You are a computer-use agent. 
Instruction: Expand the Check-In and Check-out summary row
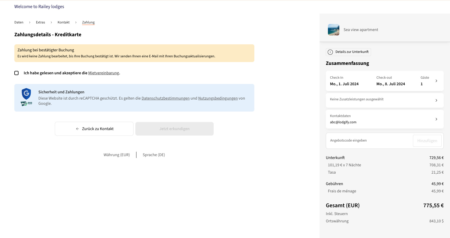[436, 81]
